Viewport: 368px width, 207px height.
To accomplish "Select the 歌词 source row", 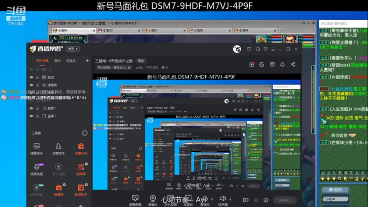I will (x=59, y=77).
